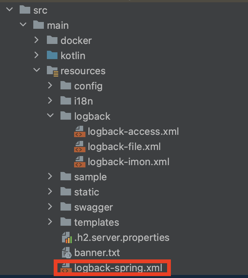Select the docker directory label
The image size is (248, 278).
coord(76,41)
